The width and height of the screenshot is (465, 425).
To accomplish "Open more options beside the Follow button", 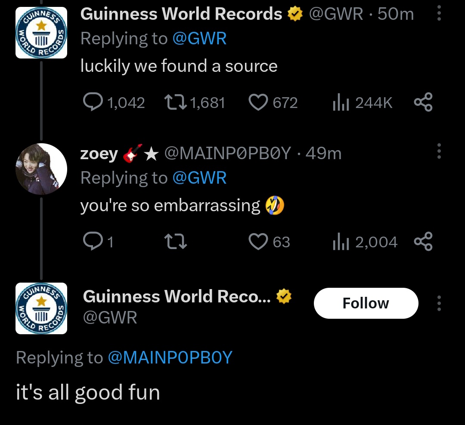I will pos(439,303).
